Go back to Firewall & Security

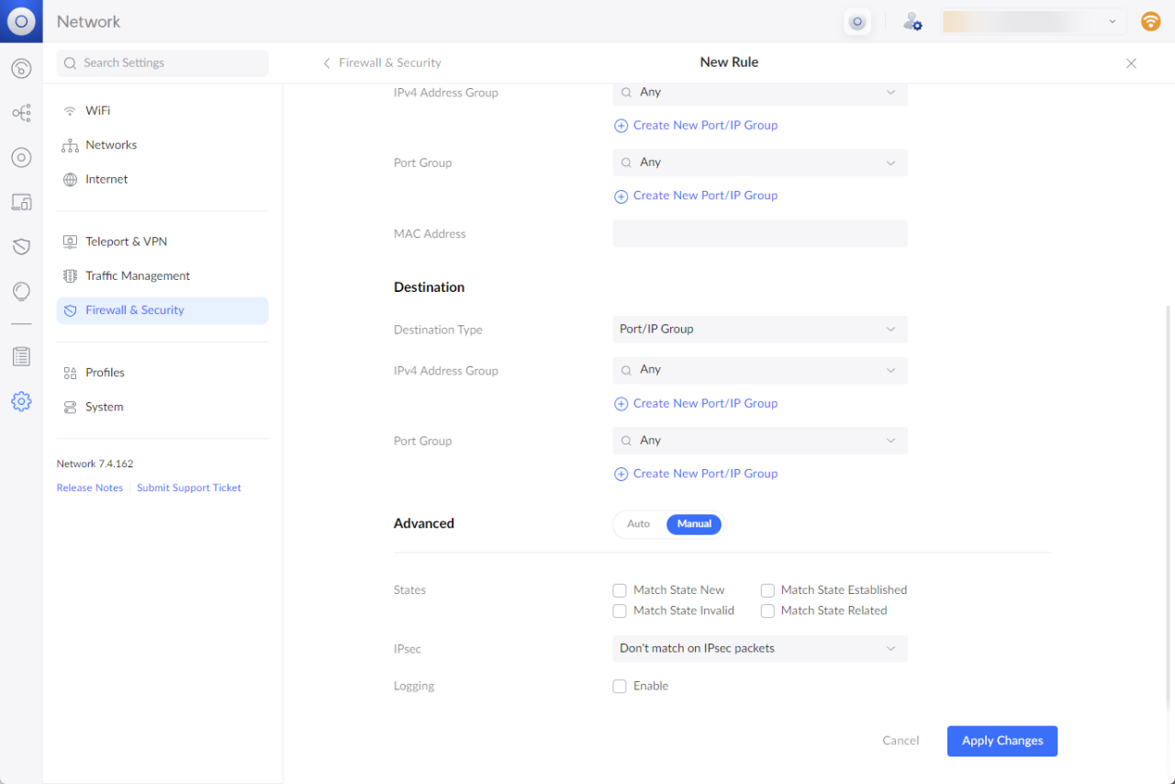[x=383, y=62]
